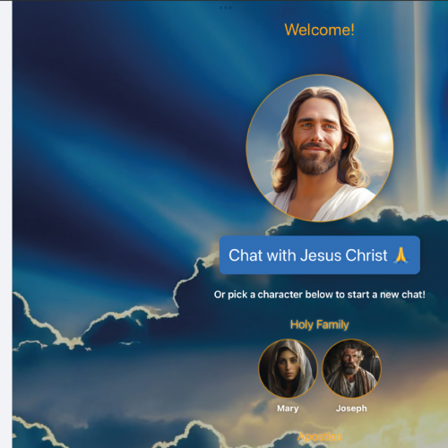Image resolution: width=448 pixels, height=448 pixels.
Task: Click the collapsed white sidebar strip
Action: [6, 224]
